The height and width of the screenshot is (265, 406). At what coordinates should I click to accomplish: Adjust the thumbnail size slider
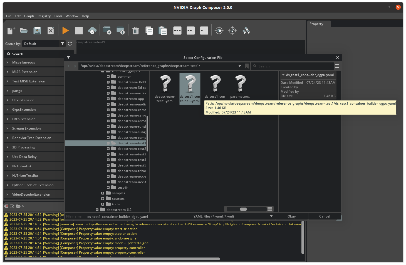click(243, 209)
